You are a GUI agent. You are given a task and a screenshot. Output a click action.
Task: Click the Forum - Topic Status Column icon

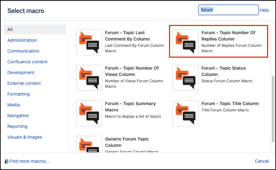pyautogui.click(x=186, y=78)
